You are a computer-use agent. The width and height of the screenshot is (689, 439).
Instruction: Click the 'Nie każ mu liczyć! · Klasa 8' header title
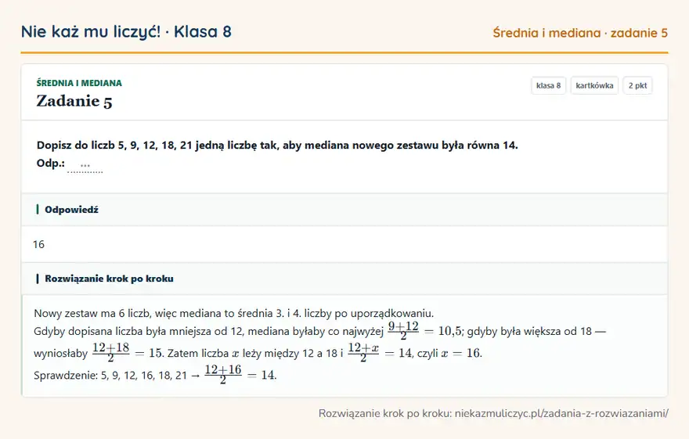click(126, 32)
